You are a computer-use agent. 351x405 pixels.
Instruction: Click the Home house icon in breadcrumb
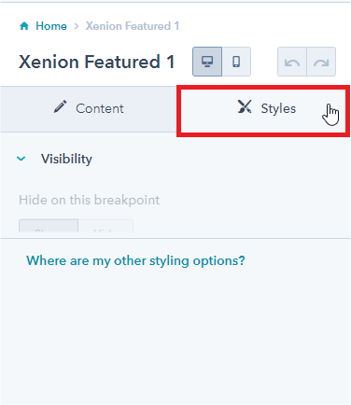click(24, 26)
